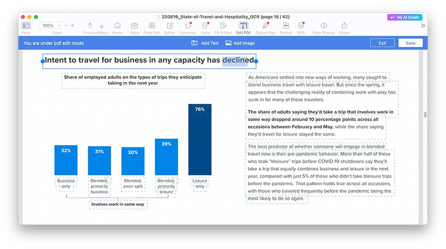Click the zoom in plus button
This screenshot has height=249, width=446.
73,26
